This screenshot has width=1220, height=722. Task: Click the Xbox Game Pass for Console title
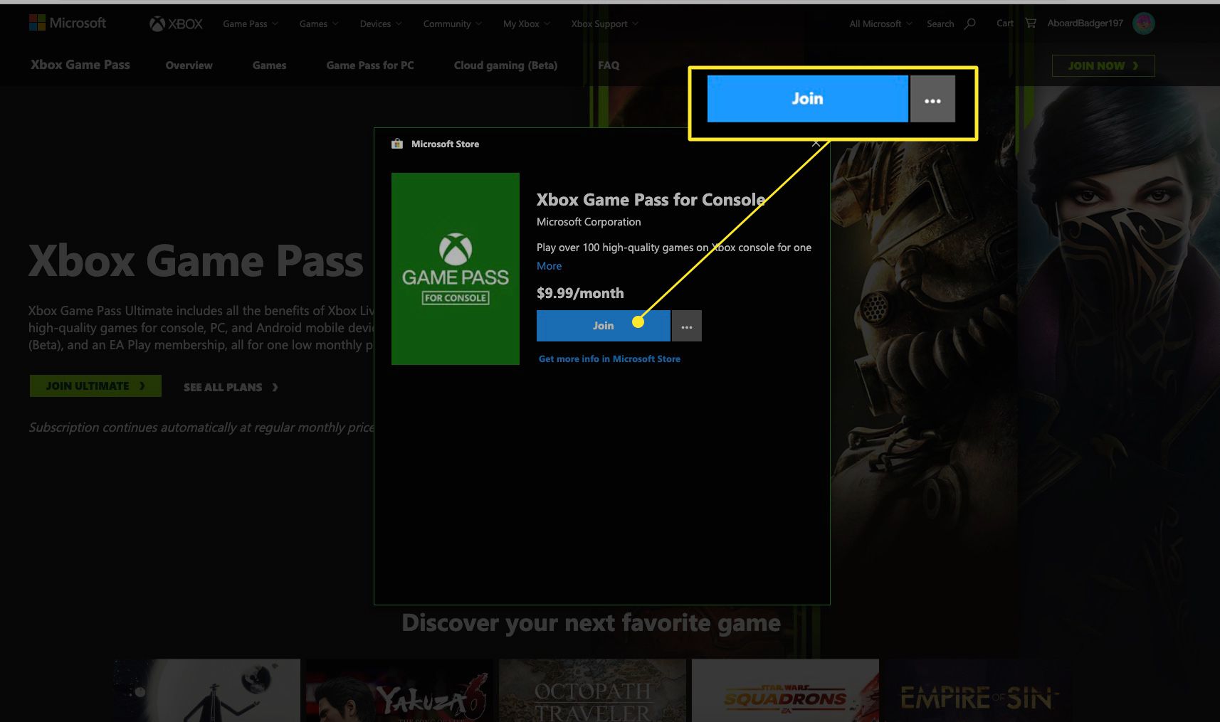(x=651, y=200)
